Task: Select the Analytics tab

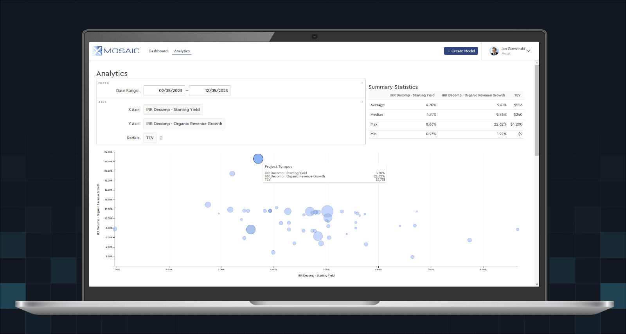Action: [182, 51]
